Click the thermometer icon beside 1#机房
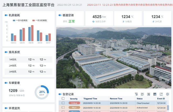Viewport: 173px width, 112px height. coord(123,21)
